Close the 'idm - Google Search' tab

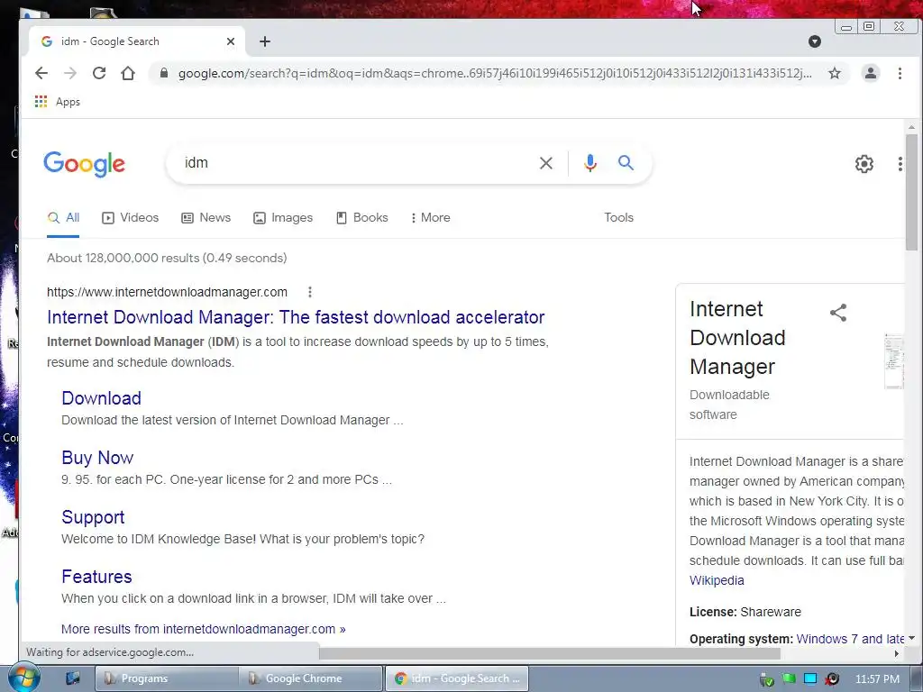pos(231,41)
